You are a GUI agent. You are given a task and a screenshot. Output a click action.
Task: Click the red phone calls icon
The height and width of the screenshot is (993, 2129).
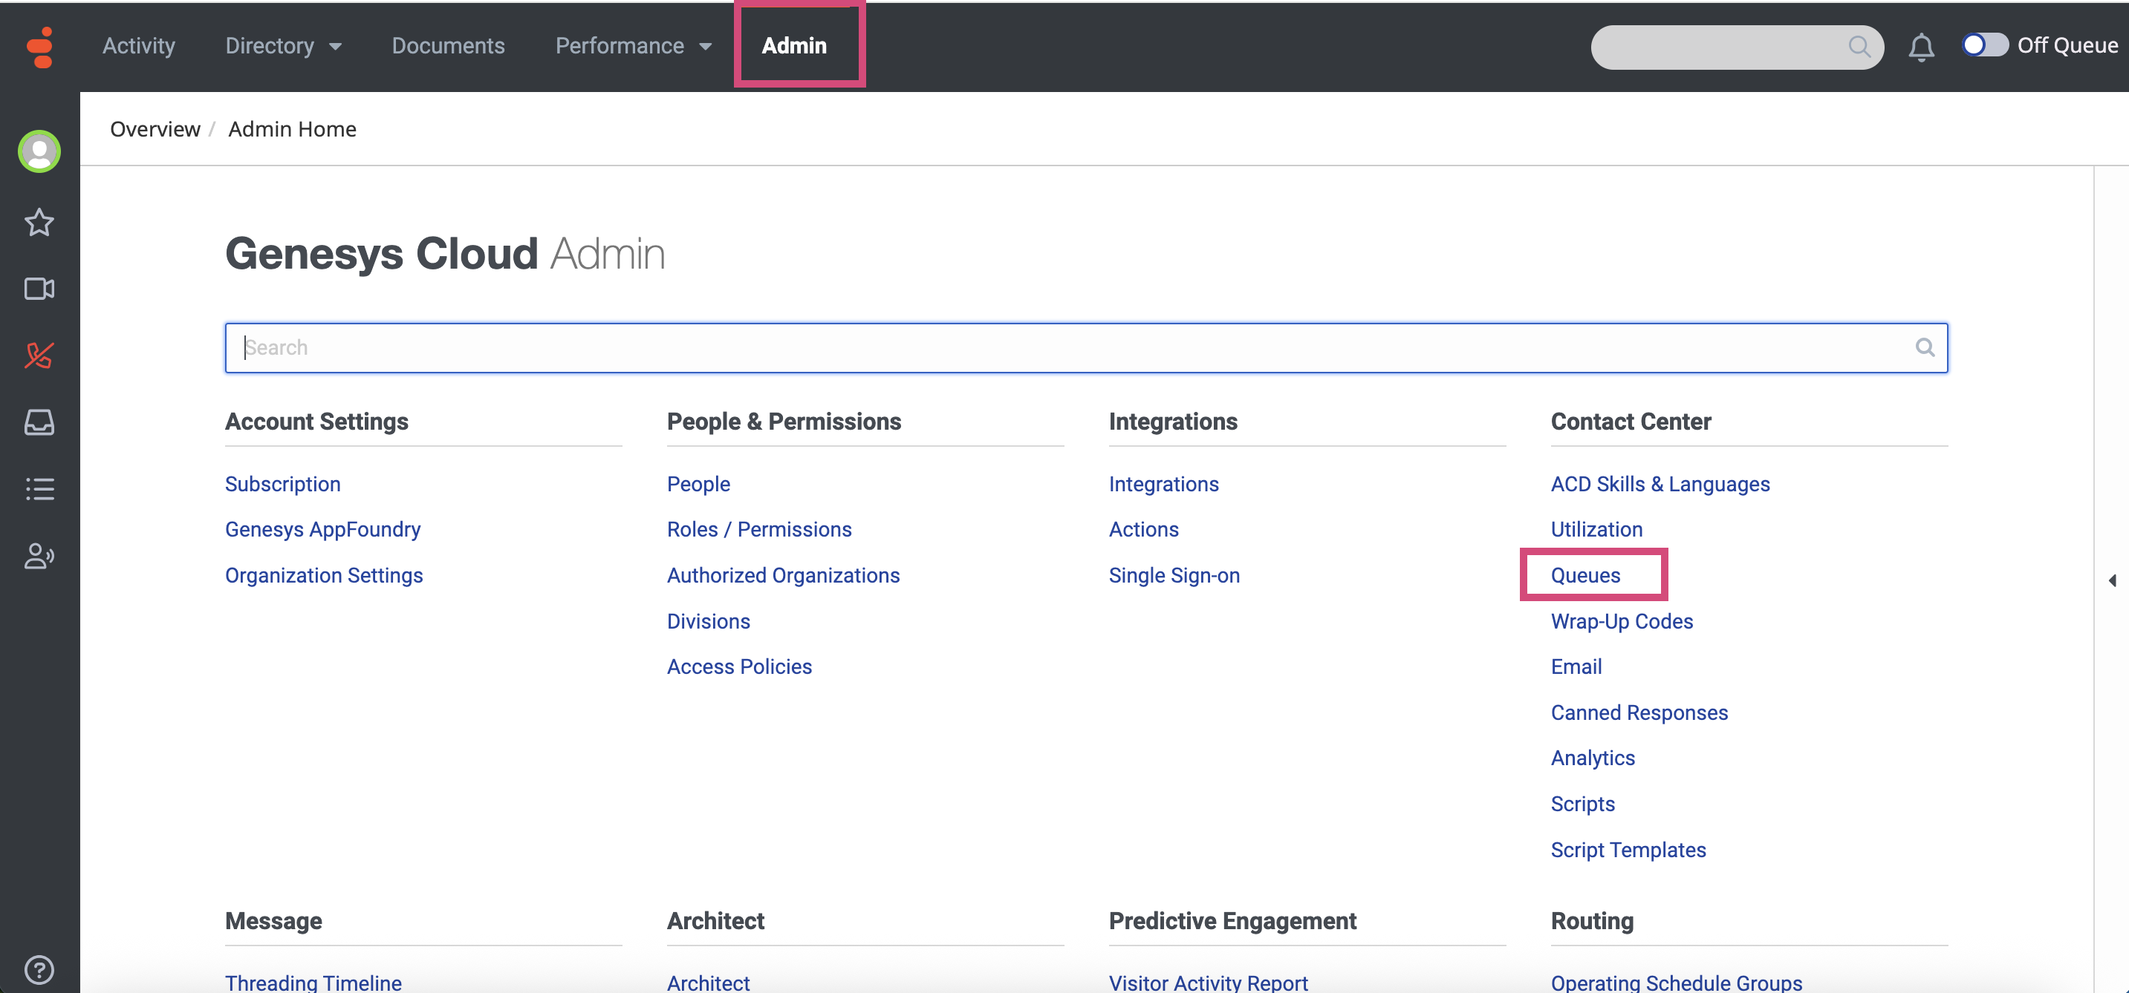click(39, 355)
